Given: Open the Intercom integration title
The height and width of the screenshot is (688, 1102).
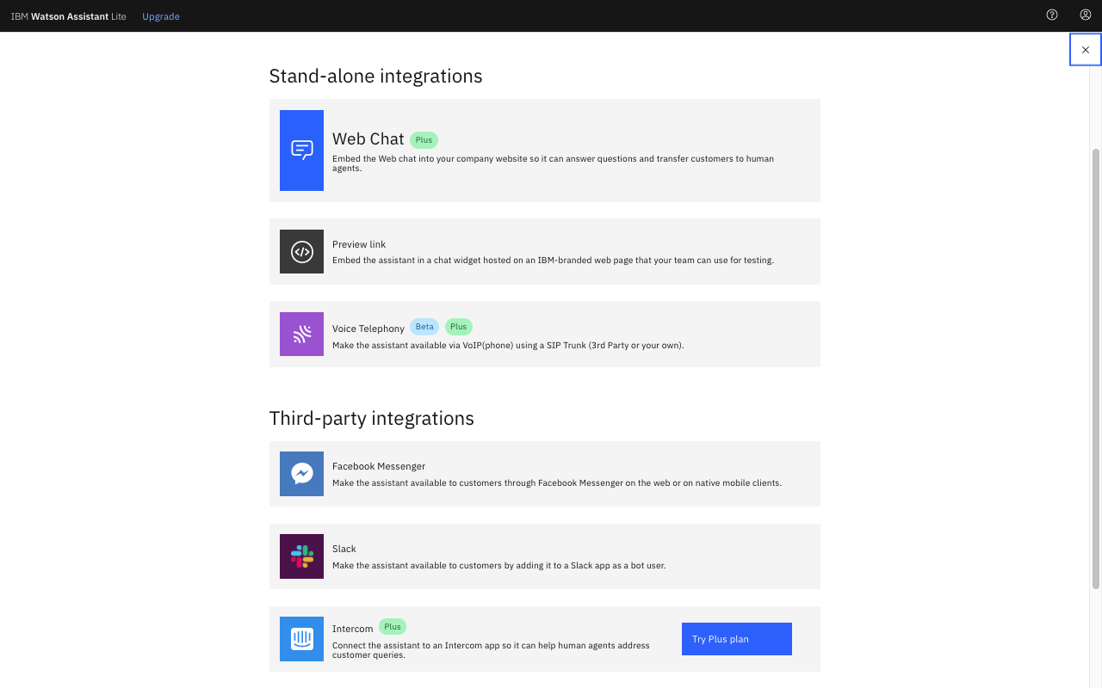Looking at the screenshot, I should click(353, 629).
